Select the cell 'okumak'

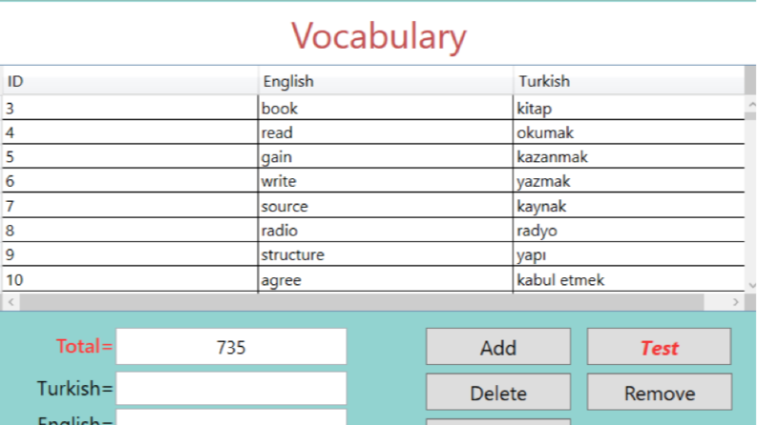[x=628, y=132]
